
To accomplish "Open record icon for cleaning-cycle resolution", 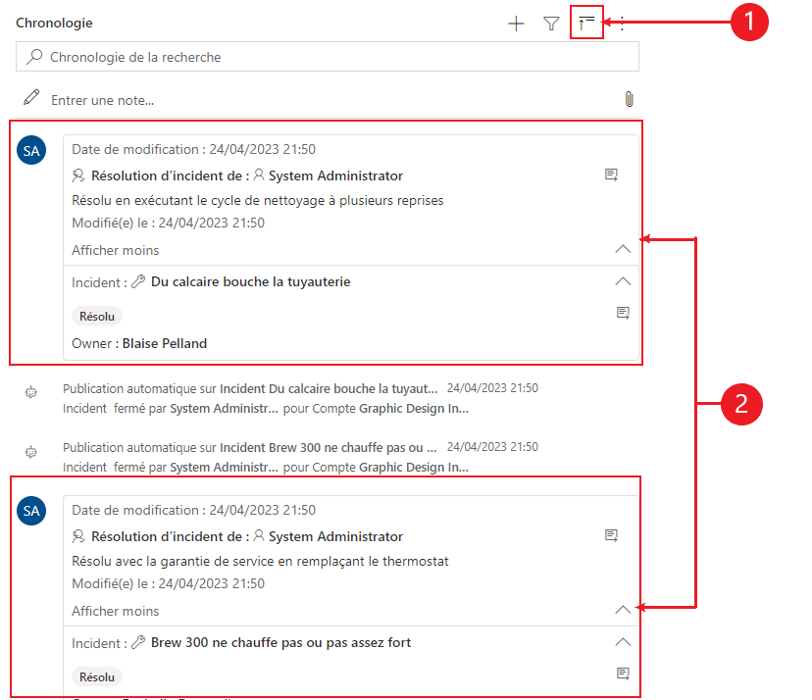I will tap(611, 175).
